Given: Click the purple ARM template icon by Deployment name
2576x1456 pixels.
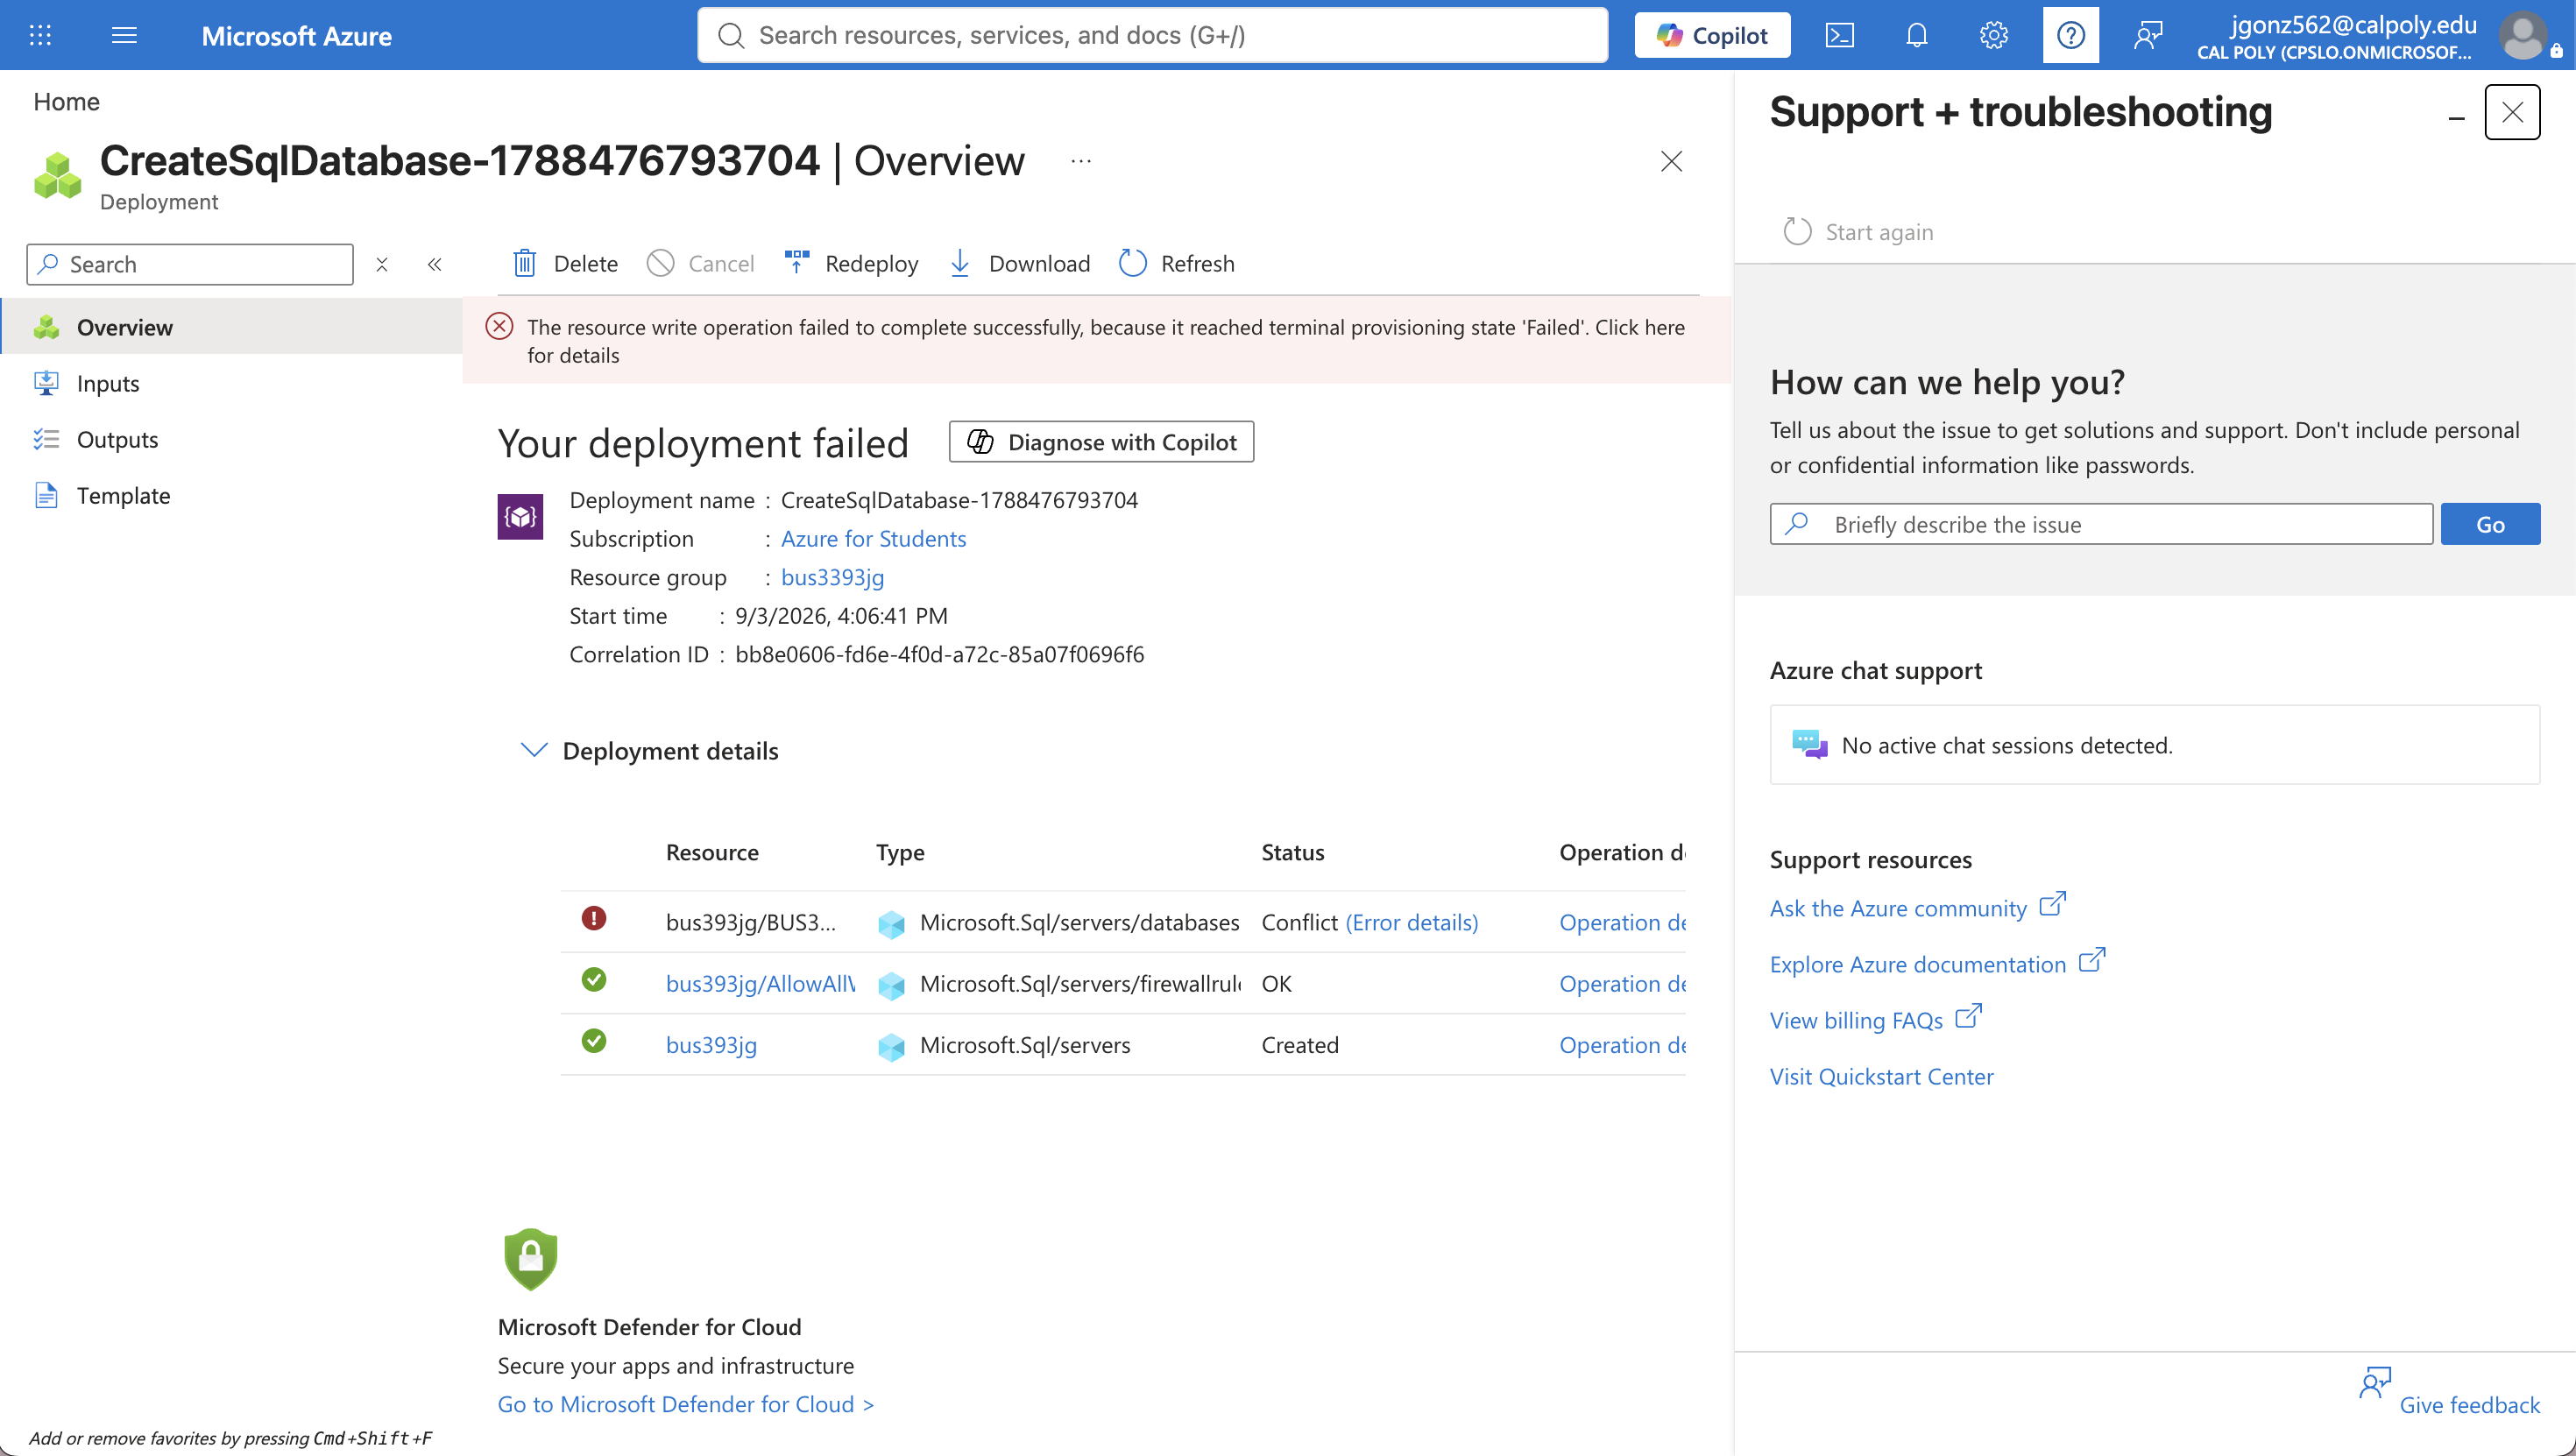Looking at the screenshot, I should click(x=520, y=516).
